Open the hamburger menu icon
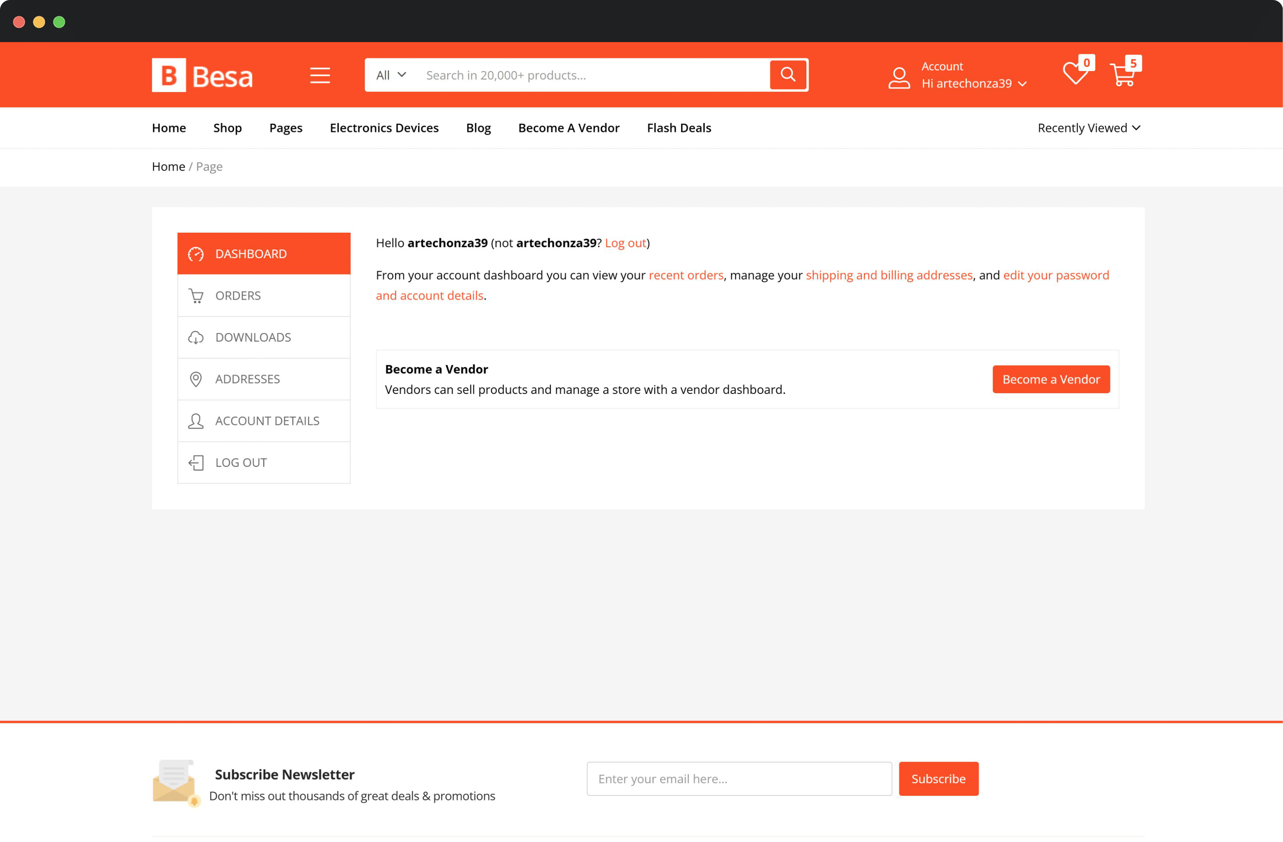The image size is (1283, 842). point(320,75)
